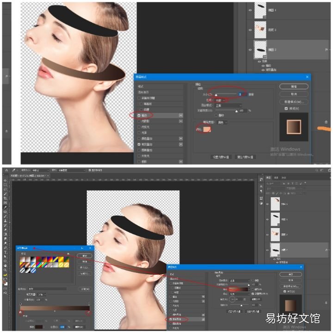333x333 pixels.
Task: Select the Magic Wand tool in lower toolbar
Action: [5, 194]
